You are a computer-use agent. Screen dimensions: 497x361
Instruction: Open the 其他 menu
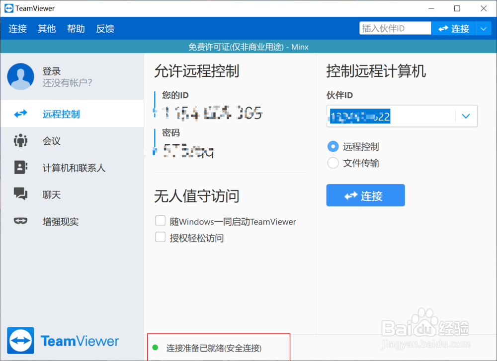pos(47,28)
